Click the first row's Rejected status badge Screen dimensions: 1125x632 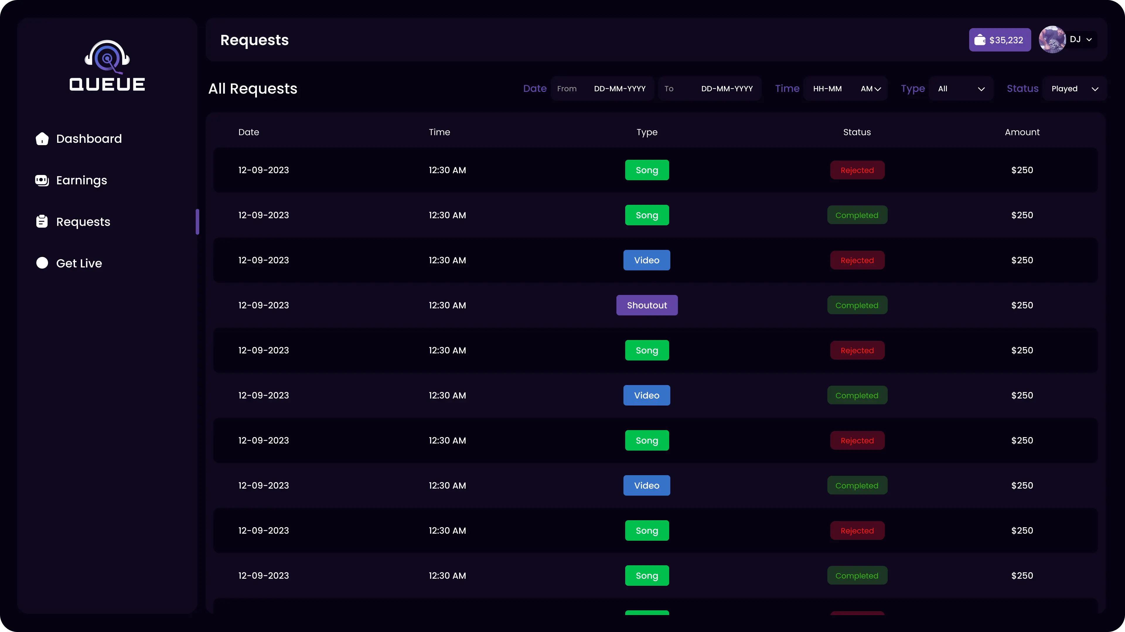pos(857,170)
